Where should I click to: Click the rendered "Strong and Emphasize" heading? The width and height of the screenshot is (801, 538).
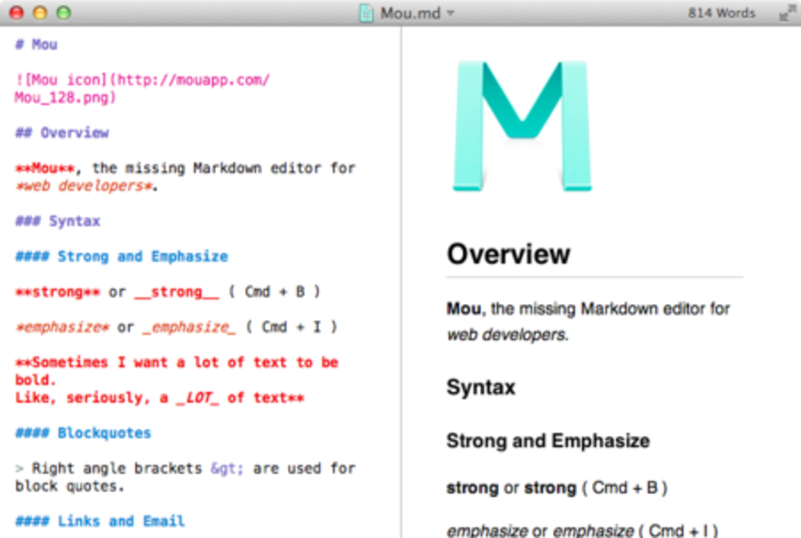tap(548, 441)
